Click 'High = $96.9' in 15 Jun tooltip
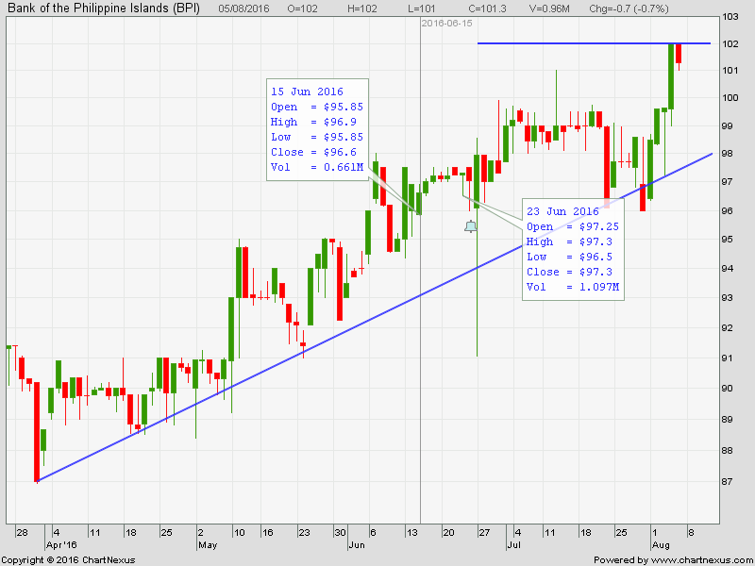 313,122
